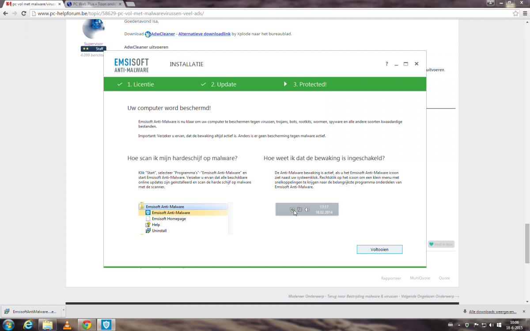Close the Chrome downloads bar
Screen dimensions: 530x331
tap(525, 311)
